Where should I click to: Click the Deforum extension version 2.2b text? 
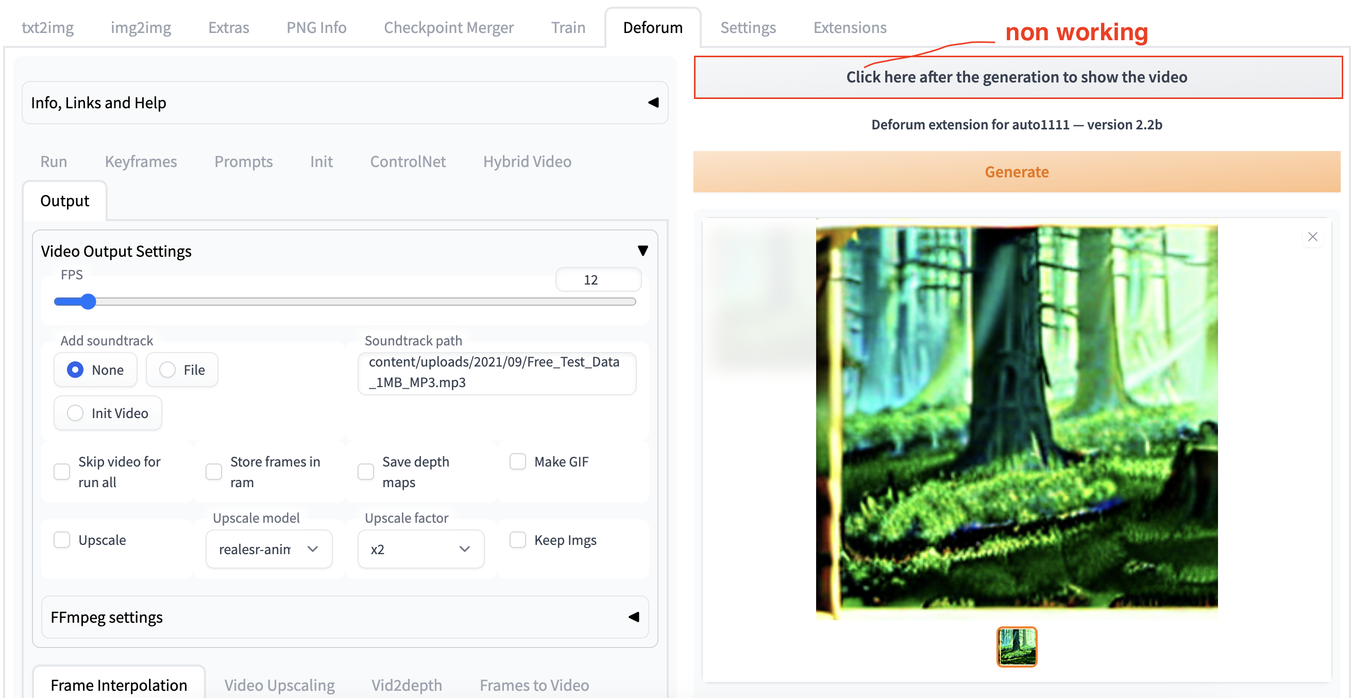click(1017, 125)
